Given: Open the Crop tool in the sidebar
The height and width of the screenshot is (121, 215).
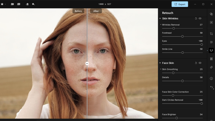Looking at the screenshot, I should click(x=211, y=34).
